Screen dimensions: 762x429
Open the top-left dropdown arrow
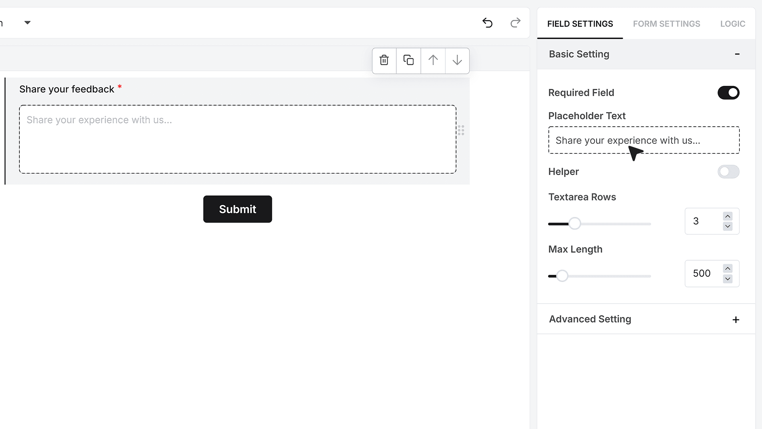[27, 23]
